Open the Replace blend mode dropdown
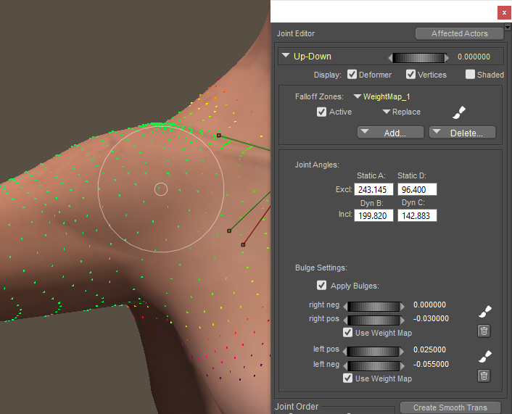Viewport: 512px width, 414px height. (x=401, y=112)
